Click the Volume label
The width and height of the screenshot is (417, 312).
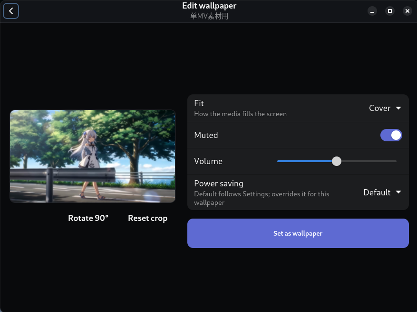(x=208, y=161)
